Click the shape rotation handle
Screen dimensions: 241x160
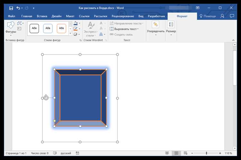(46, 98)
